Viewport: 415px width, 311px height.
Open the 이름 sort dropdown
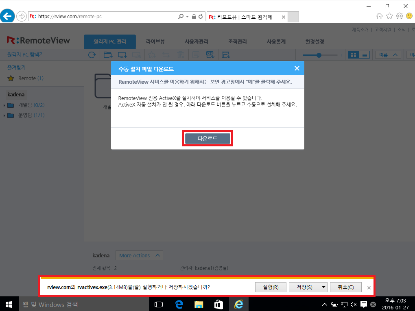(x=388, y=55)
